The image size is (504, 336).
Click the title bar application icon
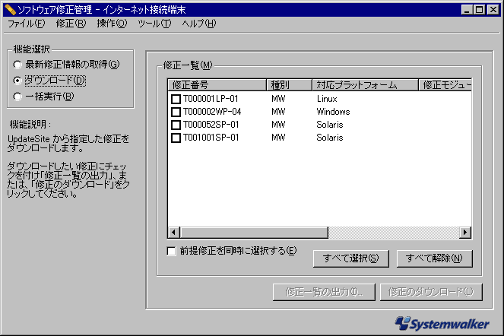point(11,10)
